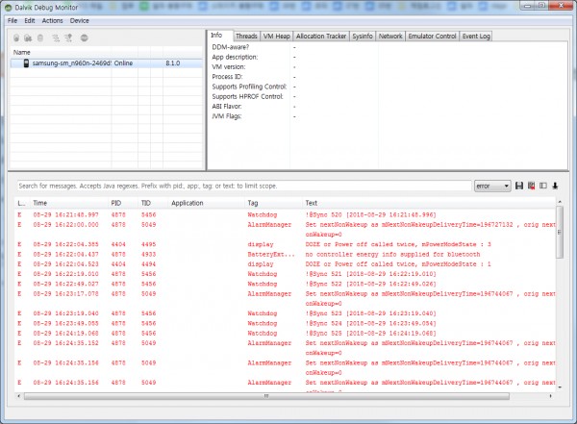Viewport: 577px width, 424px height.
Task: Click the 'DOZE or Power off' message ending in 3
Action: [398, 244]
